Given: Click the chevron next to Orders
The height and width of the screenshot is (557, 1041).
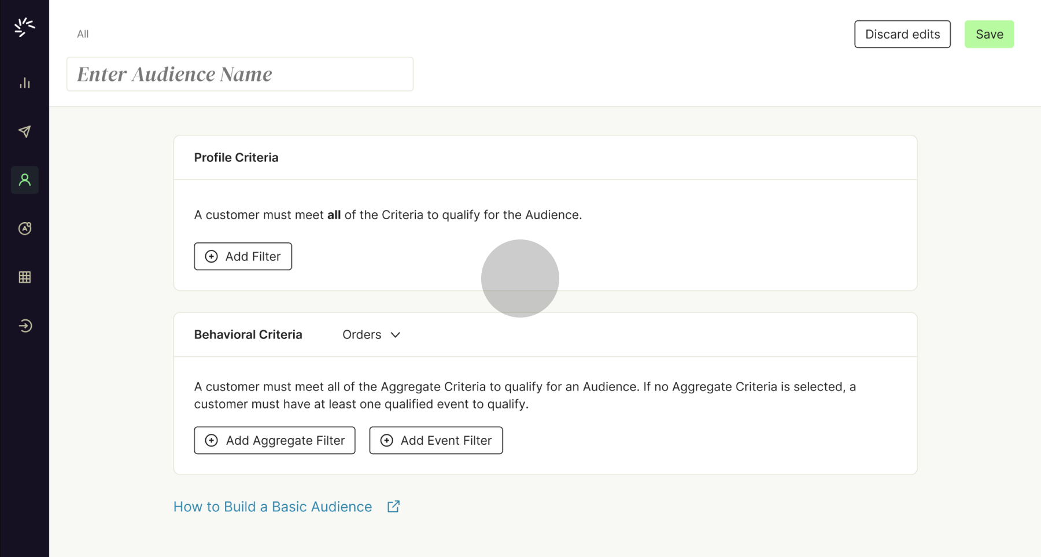Looking at the screenshot, I should pos(396,335).
